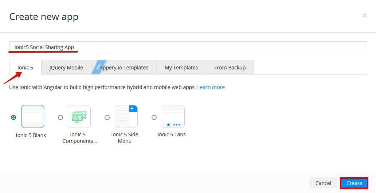Screen dimensions: 376x193
Task: Switch to the Ionic 5 tab
Action: (x=25, y=68)
